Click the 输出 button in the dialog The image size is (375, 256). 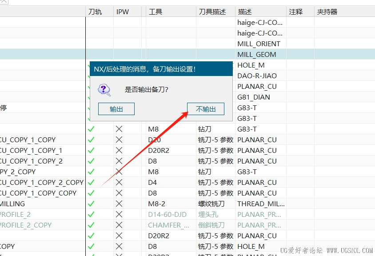[116, 109]
